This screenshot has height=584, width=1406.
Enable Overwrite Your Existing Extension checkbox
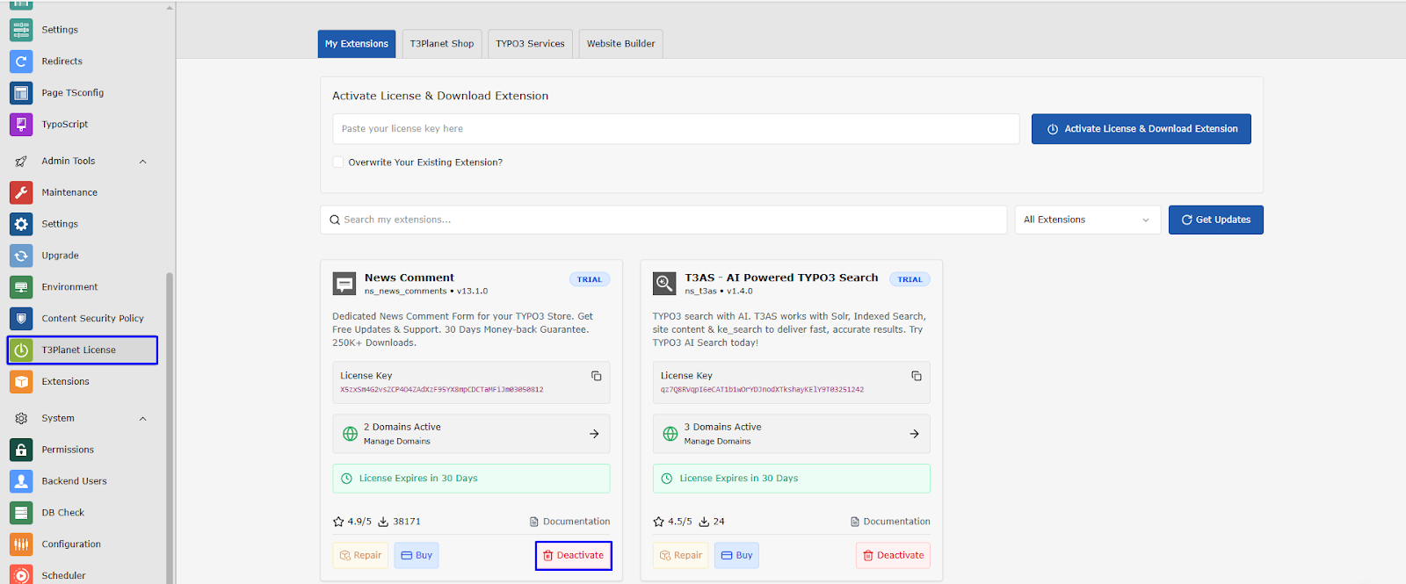[338, 162]
